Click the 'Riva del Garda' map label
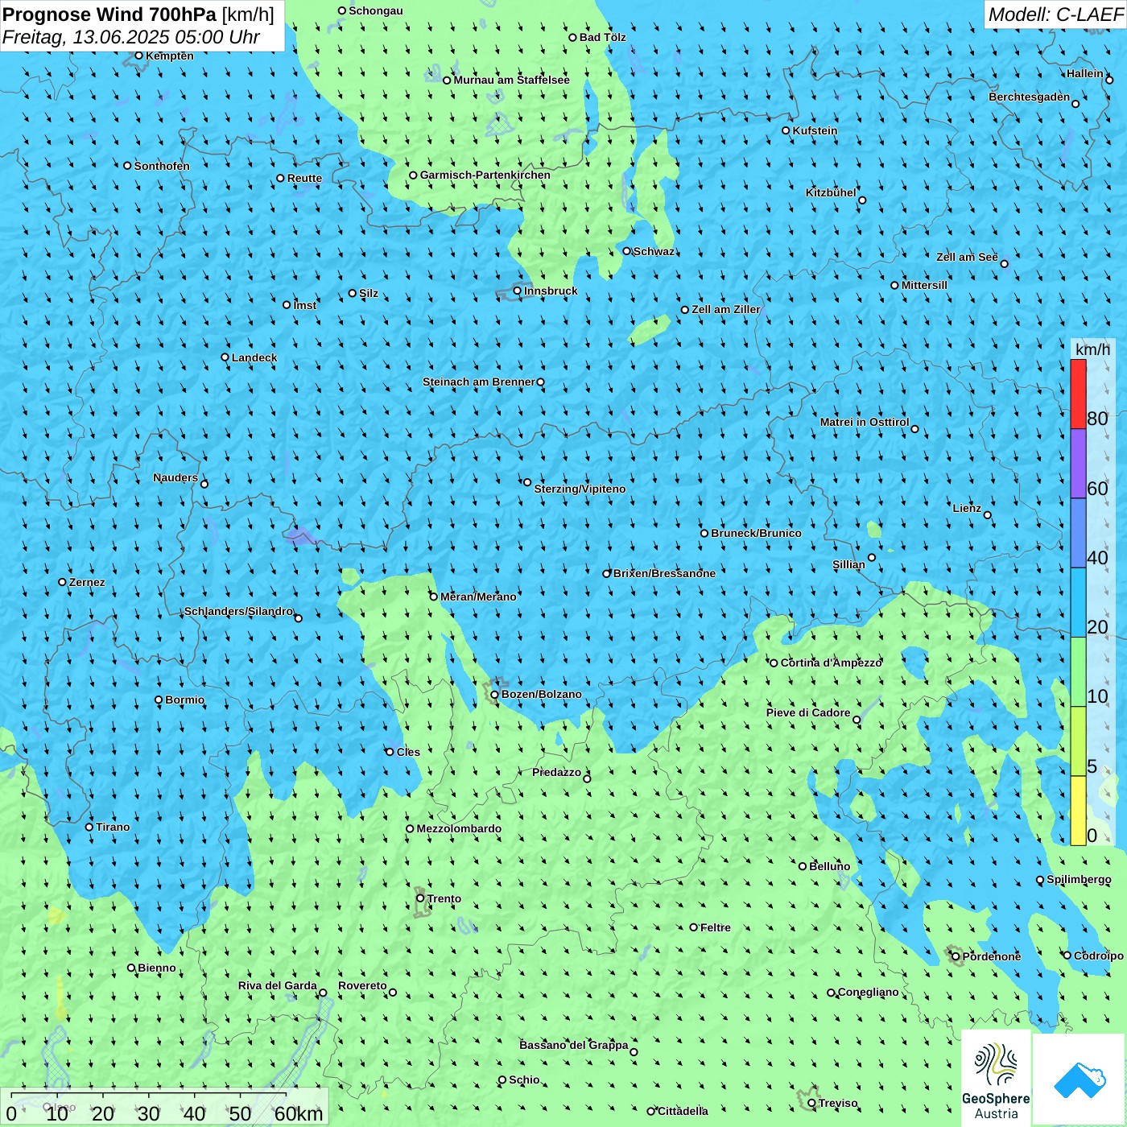This screenshot has width=1127, height=1127. coord(278,985)
